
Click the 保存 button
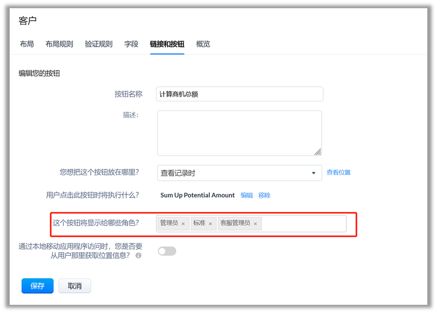coord(38,286)
